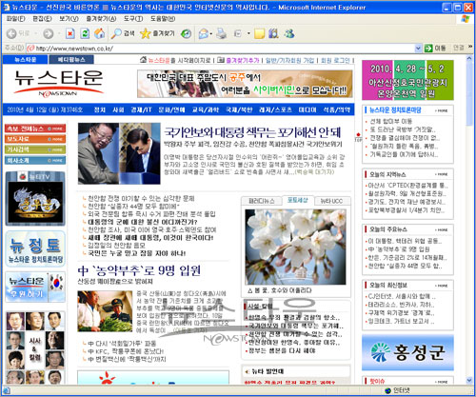Select the 포토세상 tab
The height and width of the screenshot is (397, 476).
[x=298, y=200]
